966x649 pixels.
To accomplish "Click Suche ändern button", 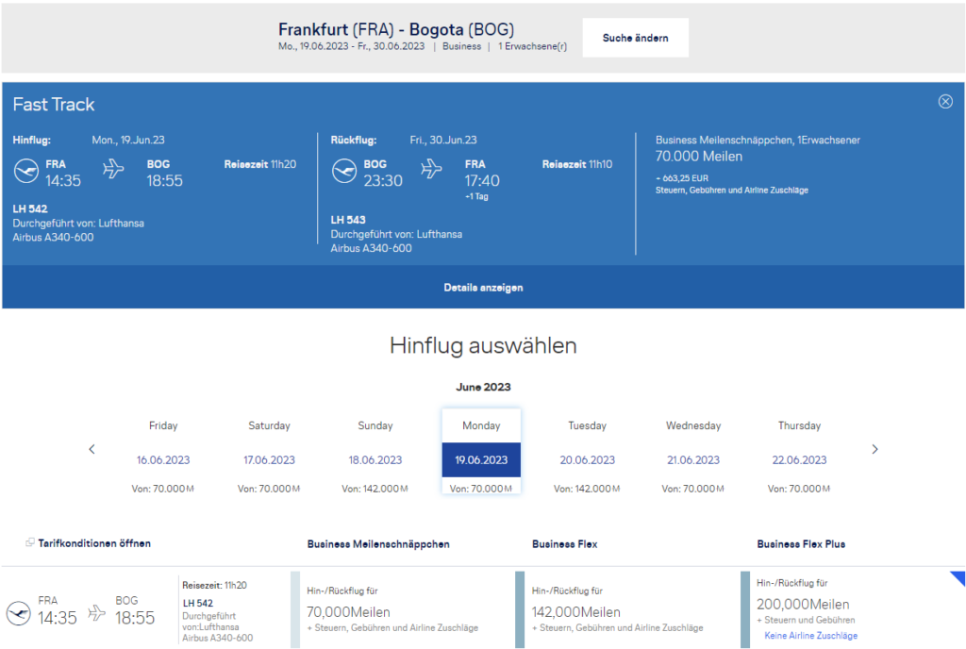I will (635, 38).
